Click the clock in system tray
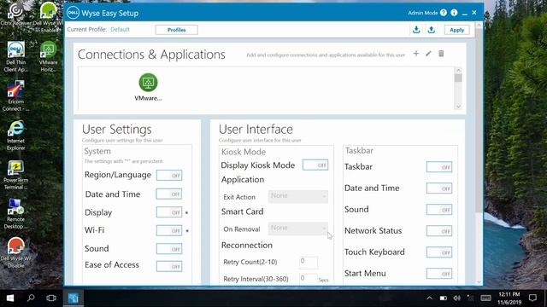Viewport: 547px width, 307px height. (x=509, y=298)
